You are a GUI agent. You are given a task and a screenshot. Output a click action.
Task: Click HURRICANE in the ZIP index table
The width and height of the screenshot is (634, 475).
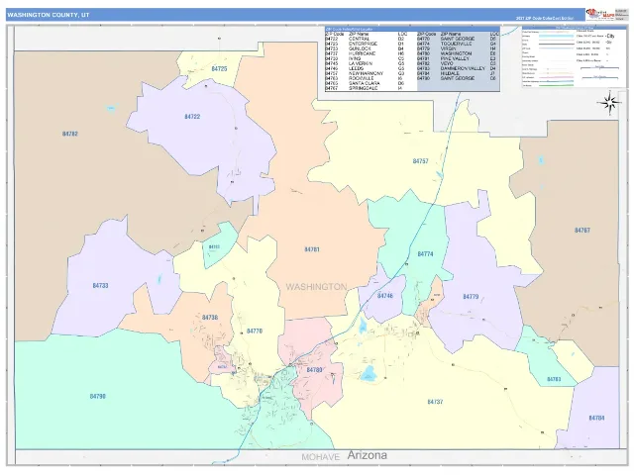(x=362, y=53)
